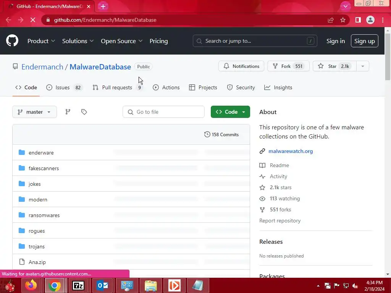Star the repository

point(334,66)
